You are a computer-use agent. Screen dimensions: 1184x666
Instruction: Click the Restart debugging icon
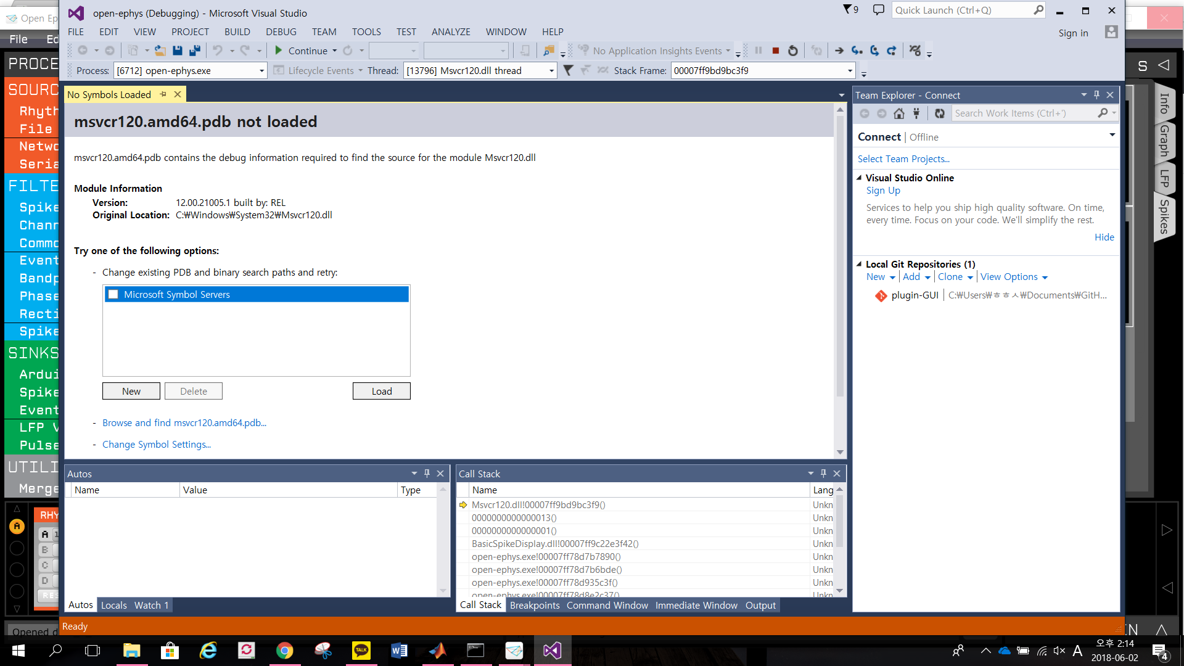click(x=793, y=51)
